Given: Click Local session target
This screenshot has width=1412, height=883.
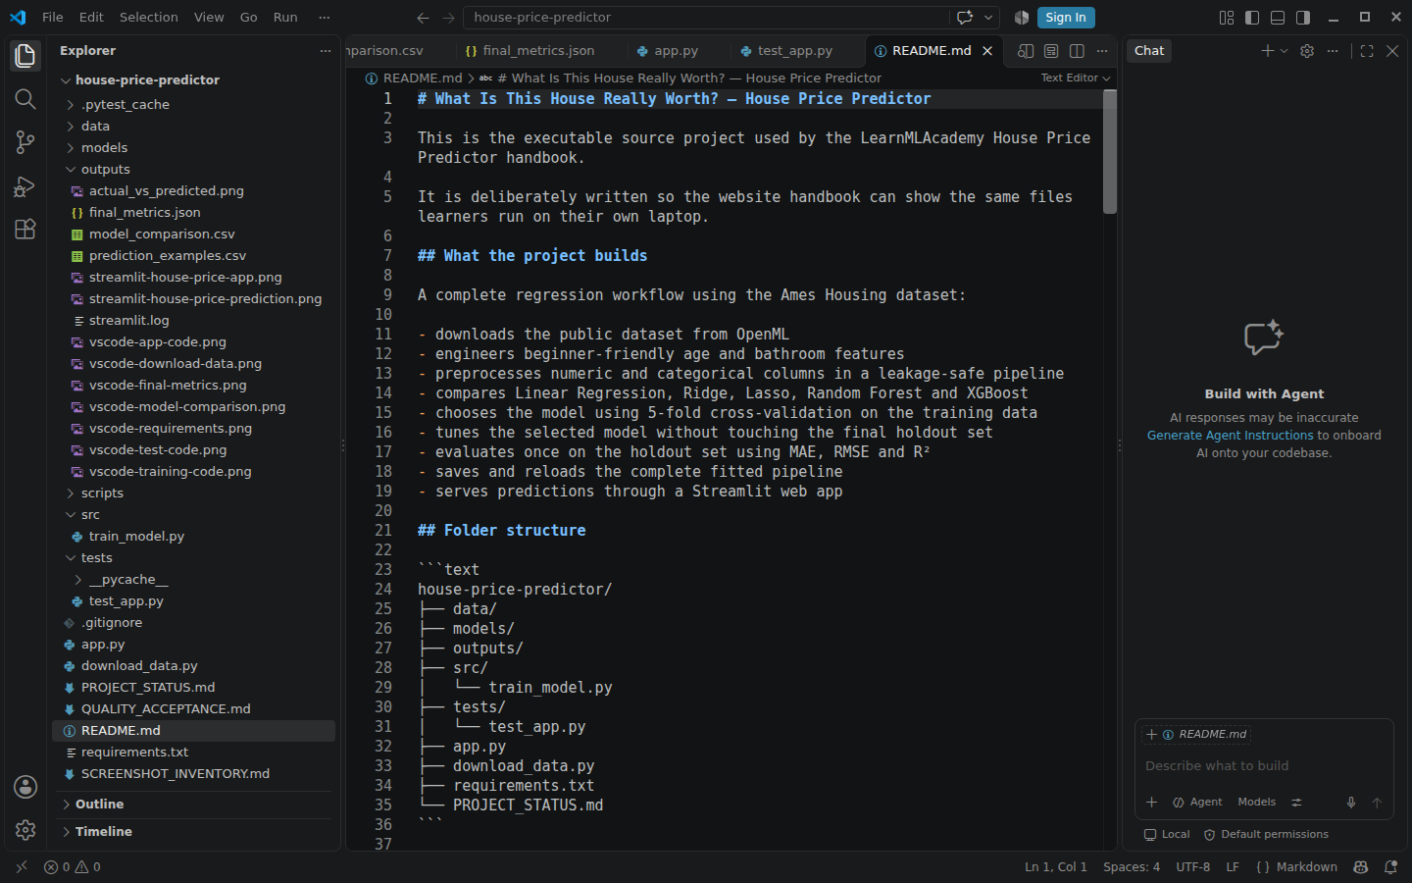Looking at the screenshot, I should pyautogui.click(x=1167, y=835).
